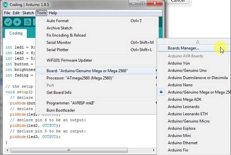Screen dimensions: 231x155
Task: Click the code line 'int led3 = 5;'
Action: pyautogui.click(x=20, y=58)
